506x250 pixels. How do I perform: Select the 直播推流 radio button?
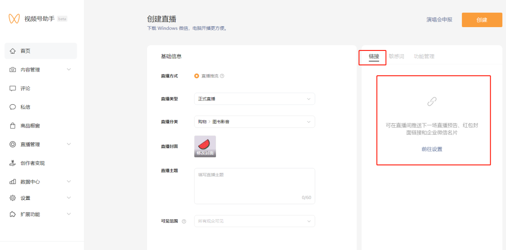(196, 76)
